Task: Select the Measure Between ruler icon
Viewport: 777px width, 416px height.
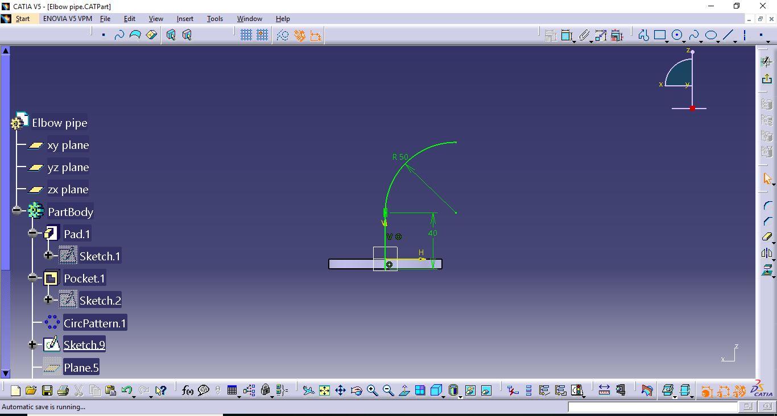Action: [x=604, y=390]
